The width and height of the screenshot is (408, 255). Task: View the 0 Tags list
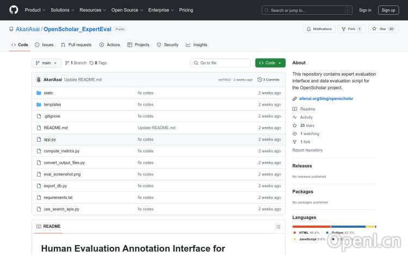pos(98,63)
